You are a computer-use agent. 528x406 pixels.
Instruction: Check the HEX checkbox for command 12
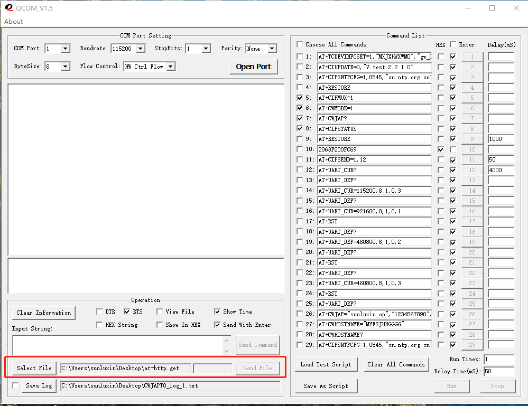tap(440, 170)
